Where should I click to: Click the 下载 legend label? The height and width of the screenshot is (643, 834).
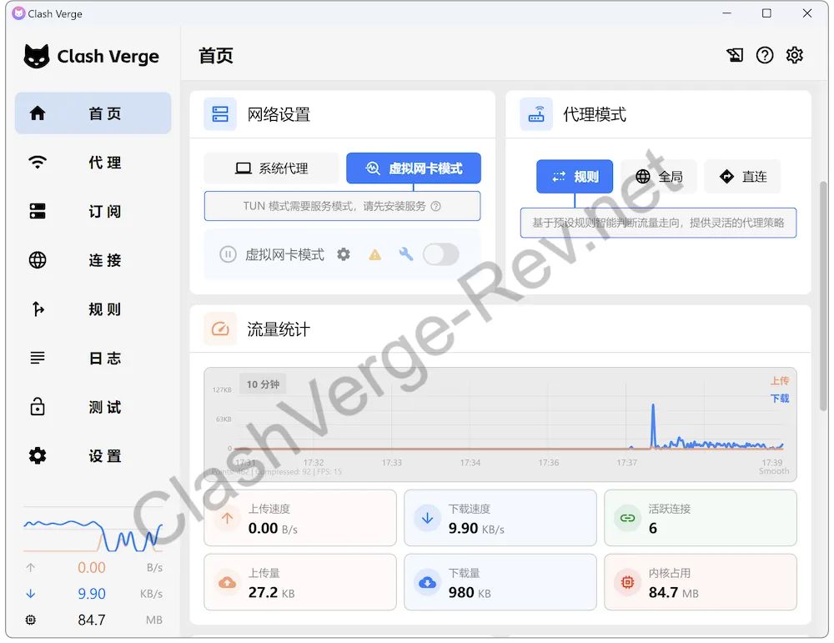(x=780, y=399)
